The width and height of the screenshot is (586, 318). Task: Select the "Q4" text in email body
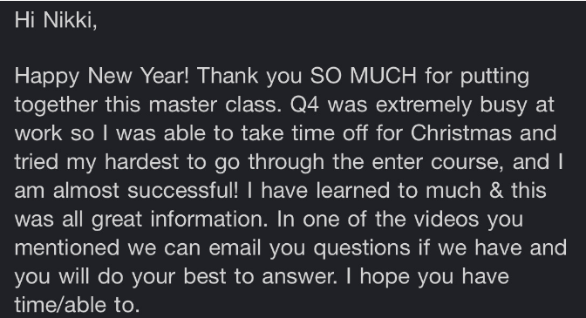(x=304, y=105)
